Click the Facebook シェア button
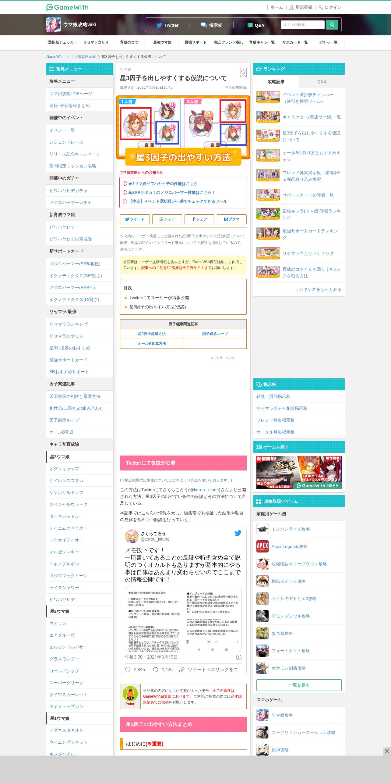 [199, 219]
